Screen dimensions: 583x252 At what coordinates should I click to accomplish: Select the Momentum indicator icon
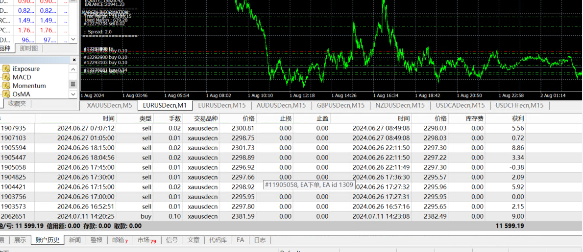tap(5, 86)
